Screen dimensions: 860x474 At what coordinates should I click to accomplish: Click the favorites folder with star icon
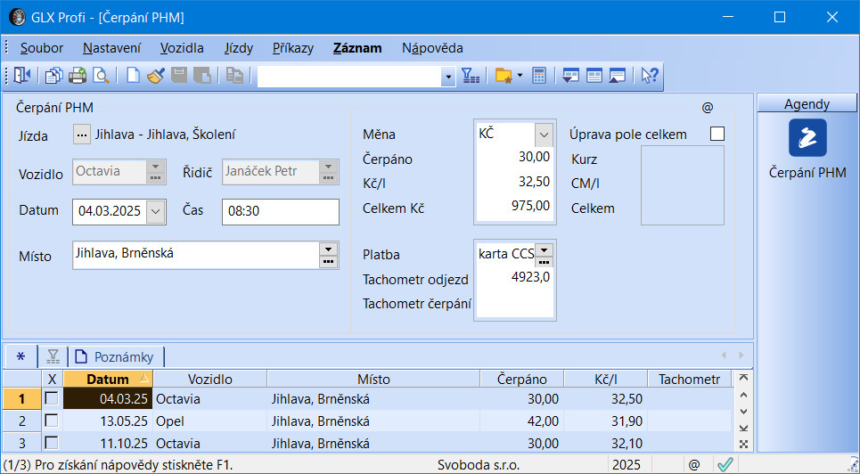504,76
